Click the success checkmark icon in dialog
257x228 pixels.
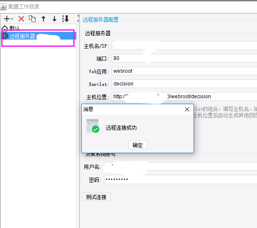pos(93,126)
